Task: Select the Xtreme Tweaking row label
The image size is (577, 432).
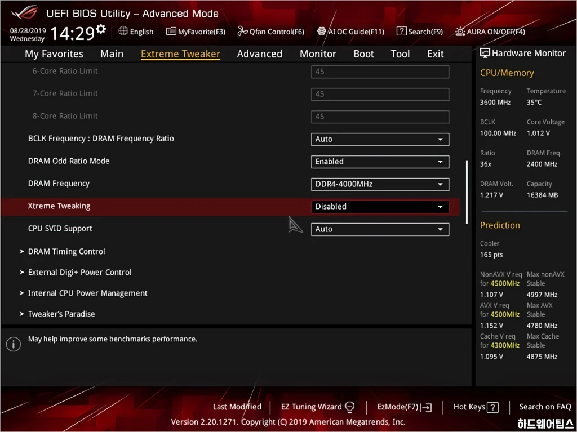Action: point(59,206)
